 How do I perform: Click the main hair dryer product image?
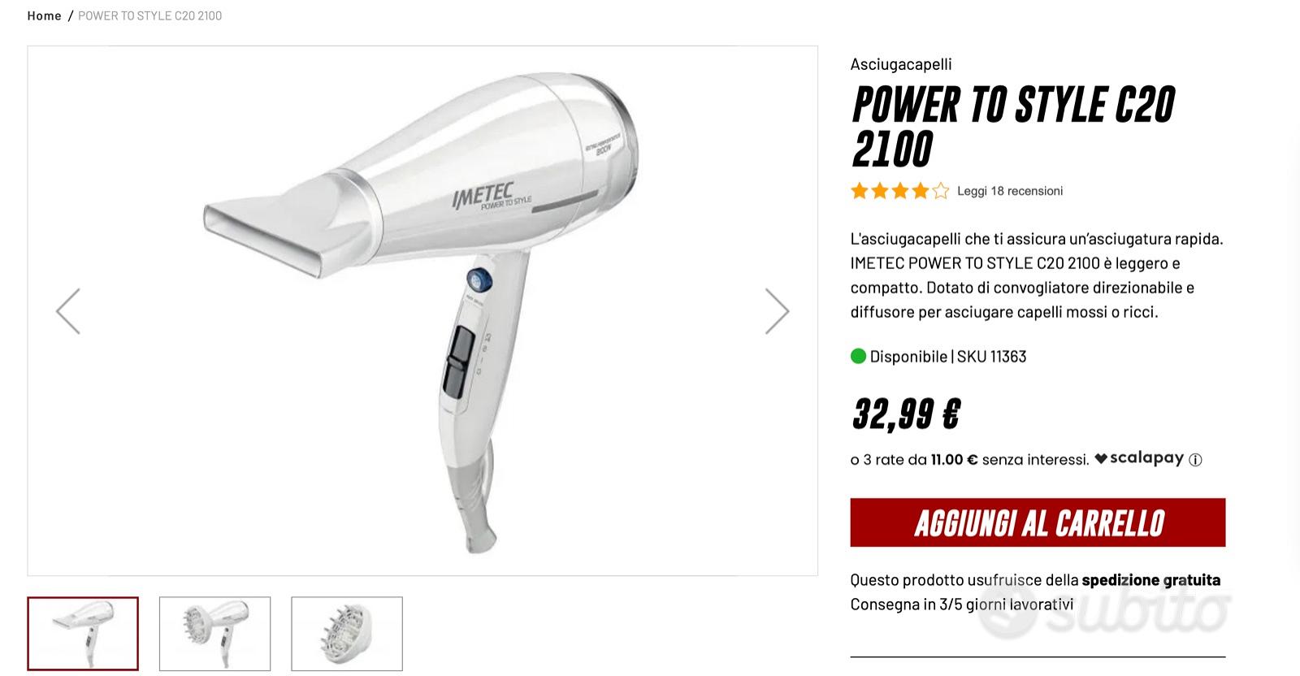[x=422, y=311]
